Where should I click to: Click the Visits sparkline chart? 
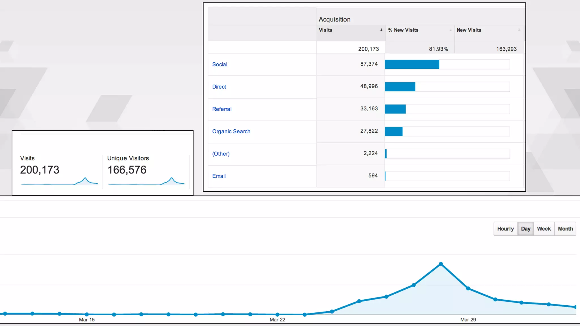59,181
